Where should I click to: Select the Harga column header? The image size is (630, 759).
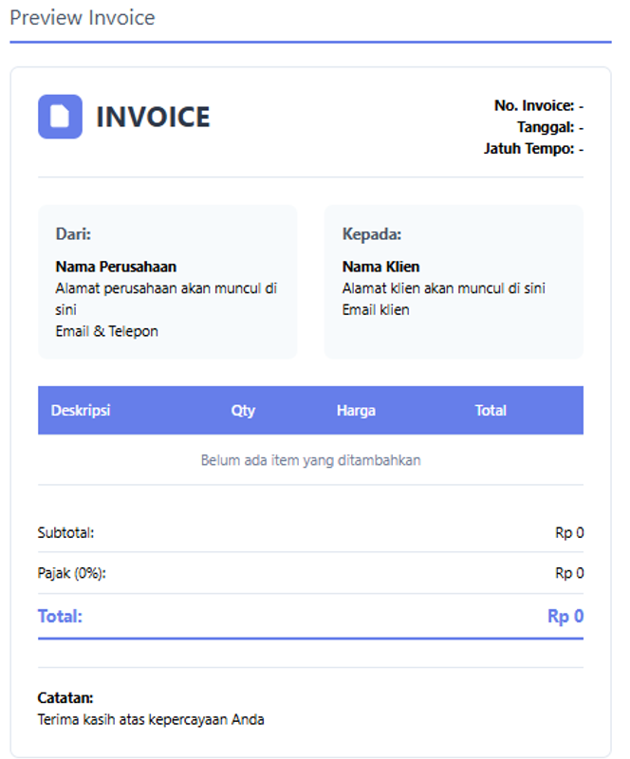click(x=355, y=410)
